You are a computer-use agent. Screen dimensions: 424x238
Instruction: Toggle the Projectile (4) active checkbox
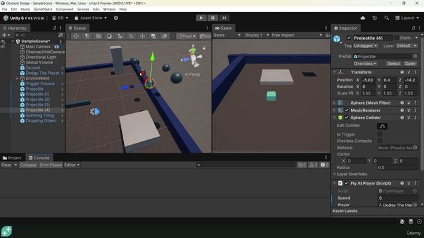[348, 38]
